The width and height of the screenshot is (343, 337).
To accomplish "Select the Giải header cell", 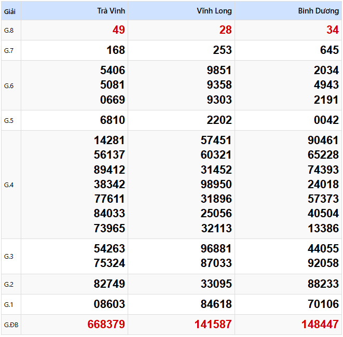I will point(9,11).
